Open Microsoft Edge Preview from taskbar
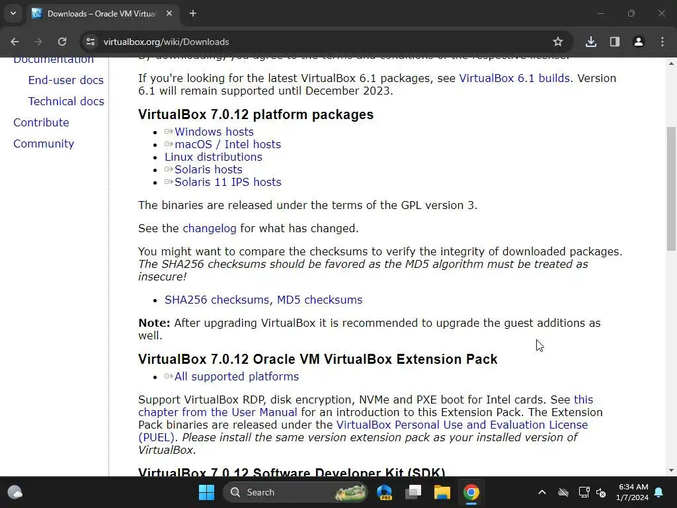The height and width of the screenshot is (508, 677). point(384,492)
